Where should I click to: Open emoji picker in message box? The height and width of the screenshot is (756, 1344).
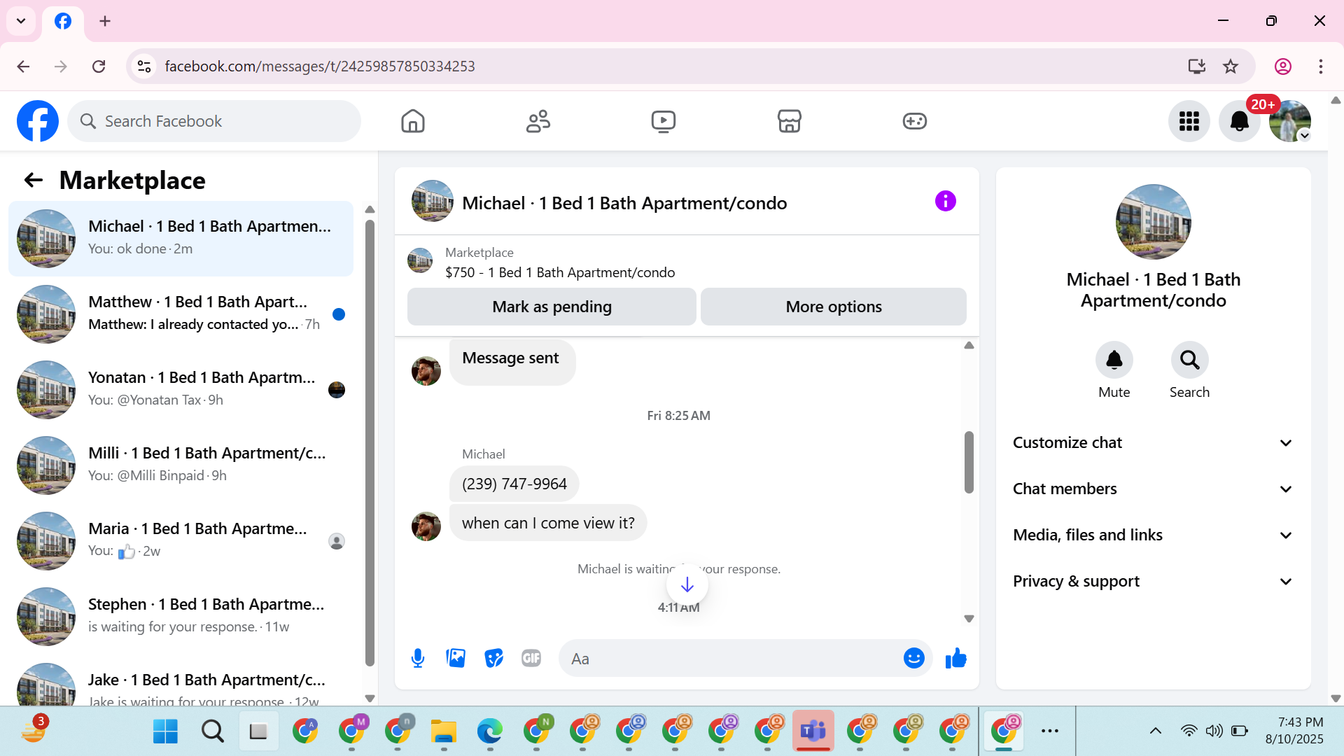(913, 658)
